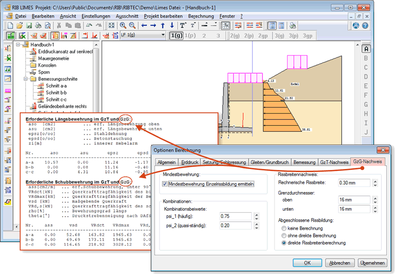The width and height of the screenshot is (395, 274).
Task: Switch to the GzT-Nachweis tab
Action: [x=334, y=162]
